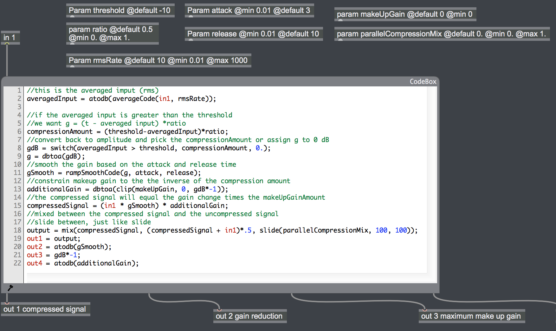Click the out3 = gdB*-1 line

[54, 255]
